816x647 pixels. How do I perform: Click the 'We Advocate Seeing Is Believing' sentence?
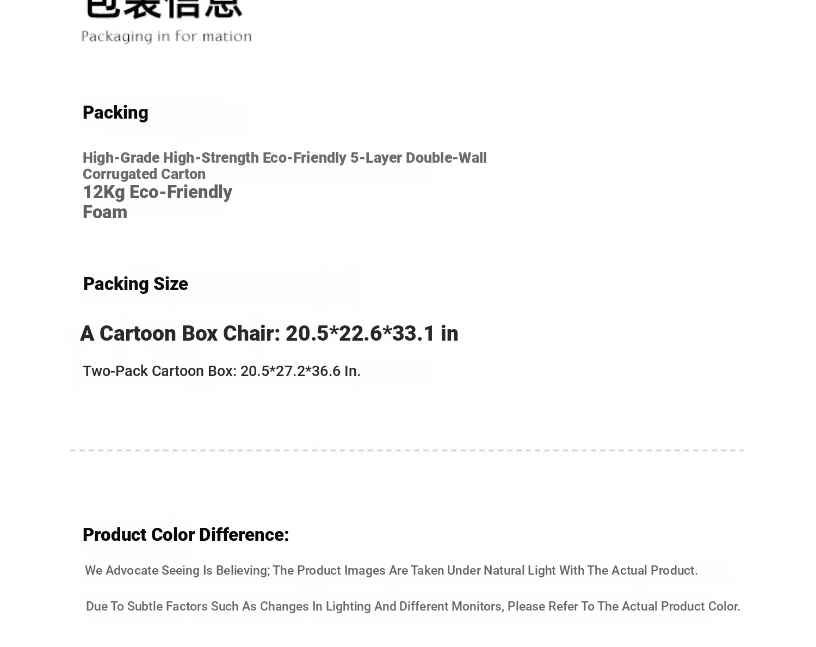[x=391, y=570]
